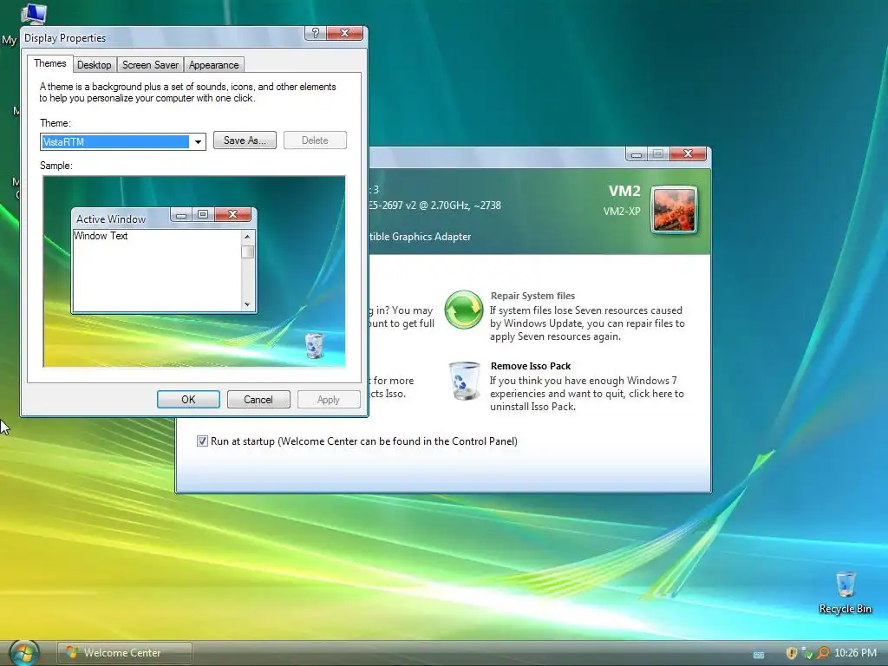The height and width of the screenshot is (666, 888).
Task: Click the Welcome Center taskbar button
Action: coord(125,653)
